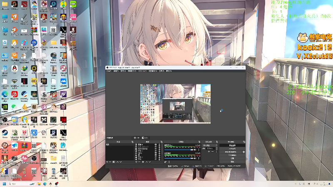Pop out the Scenes dock via header icon
The width and height of the screenshot is (333, 187).
[132, 142]
